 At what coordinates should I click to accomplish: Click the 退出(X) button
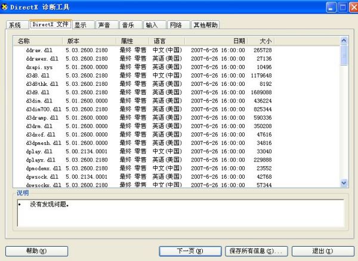[323, 251]
